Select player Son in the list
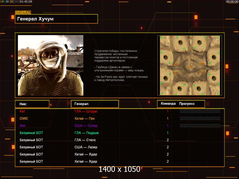Viewport: 239px width, 179px height. (x=23, y=126)
